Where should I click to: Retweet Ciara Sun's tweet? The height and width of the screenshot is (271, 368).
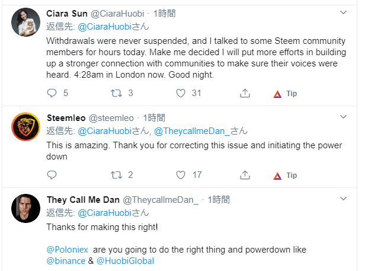point(117,93)
